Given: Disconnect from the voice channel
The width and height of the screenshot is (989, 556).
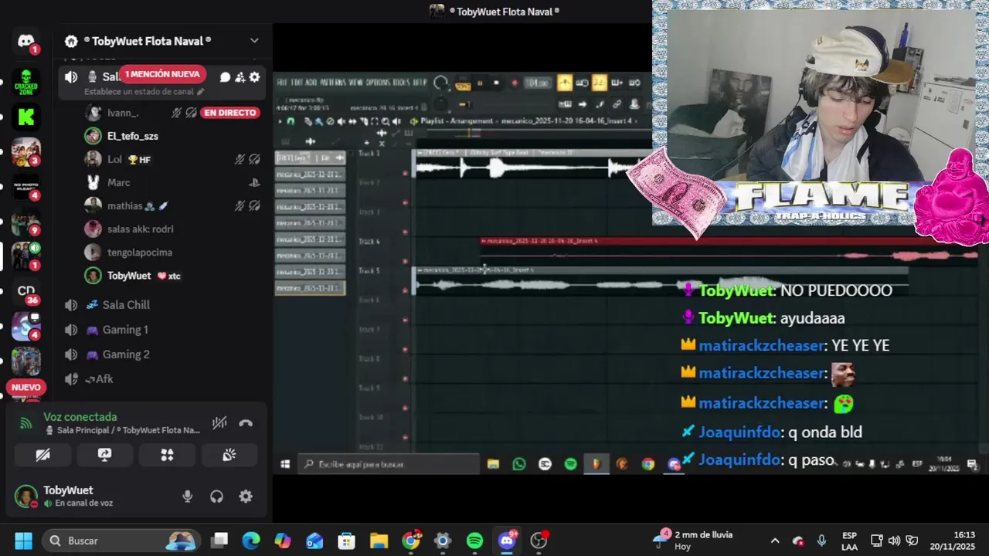Looking at the screenshot, I should (x=246, y=422).
